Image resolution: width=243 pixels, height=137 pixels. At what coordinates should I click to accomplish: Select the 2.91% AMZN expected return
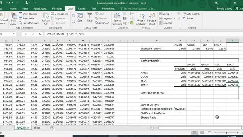(180, 49)
